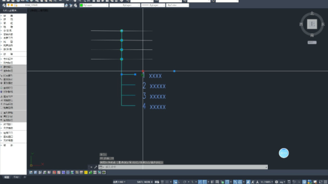Switch to the first layout tab next to the model tab
The image size is (328, 184).
(16, 177)
